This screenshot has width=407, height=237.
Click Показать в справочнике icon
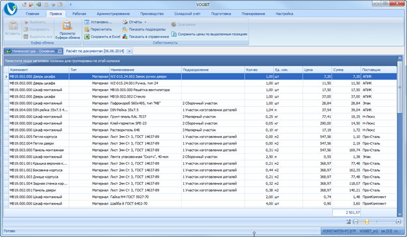pos(125,36)
